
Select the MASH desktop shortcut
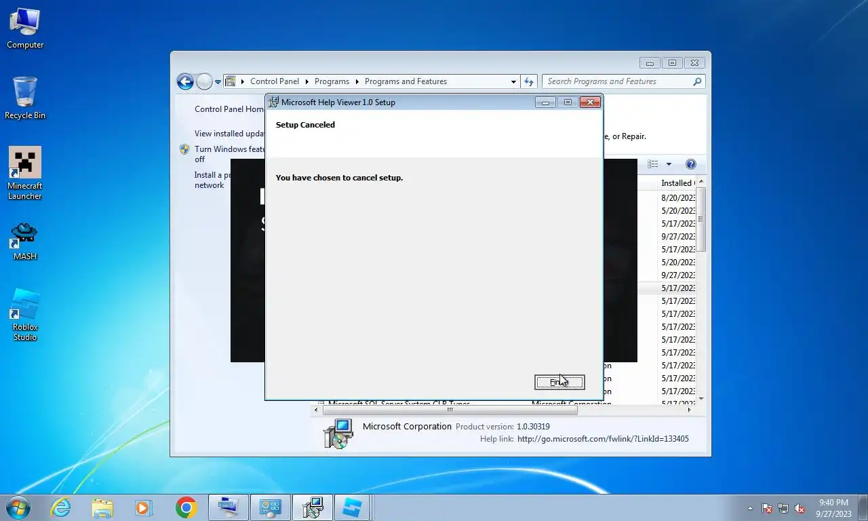coord(25,242)
